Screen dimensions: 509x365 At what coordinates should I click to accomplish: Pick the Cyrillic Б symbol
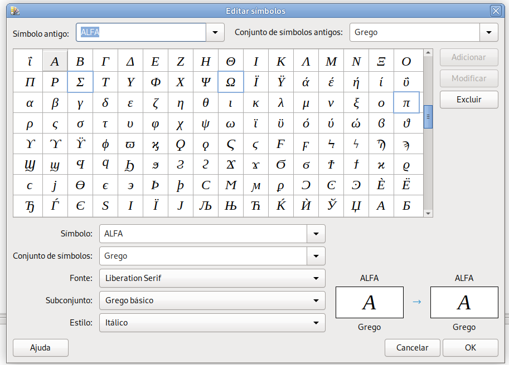pyautogui.click(x=406, y=206)
